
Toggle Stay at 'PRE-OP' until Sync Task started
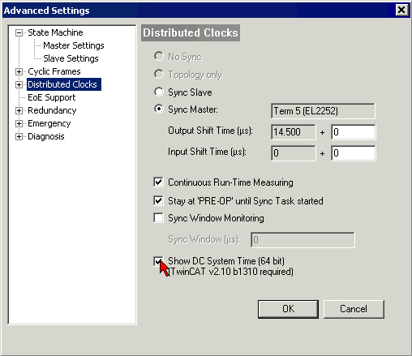(x=158, y=200)
